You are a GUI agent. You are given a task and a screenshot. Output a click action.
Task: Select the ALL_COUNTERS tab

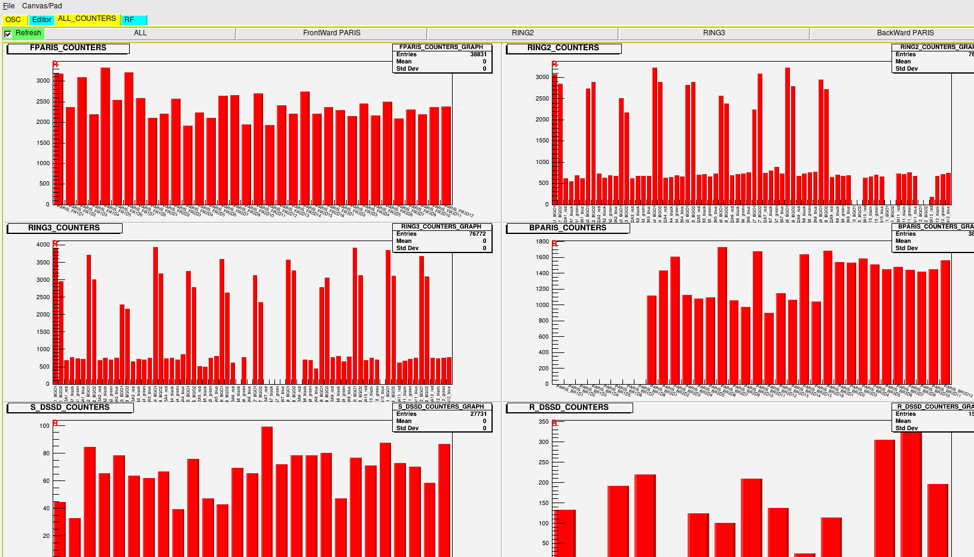point(87,19)
